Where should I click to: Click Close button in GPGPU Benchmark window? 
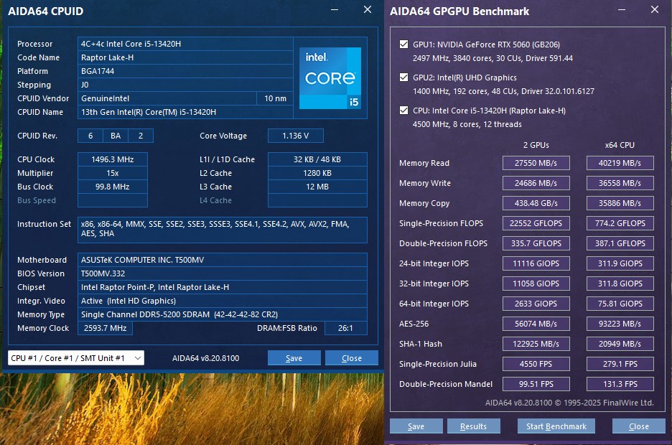tap(638, 426)
